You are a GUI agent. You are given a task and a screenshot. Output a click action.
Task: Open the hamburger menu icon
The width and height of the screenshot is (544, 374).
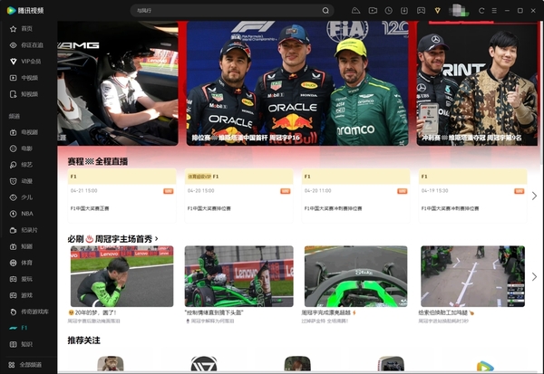click(494, 10)
